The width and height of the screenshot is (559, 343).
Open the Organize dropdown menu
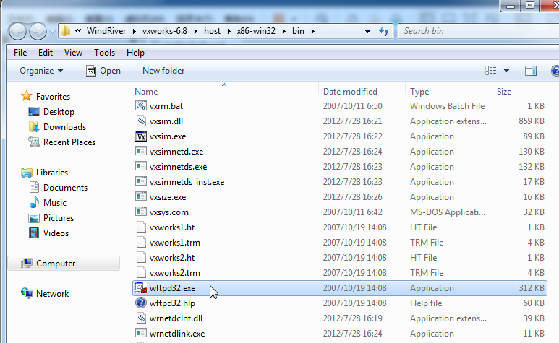(41, 71)
